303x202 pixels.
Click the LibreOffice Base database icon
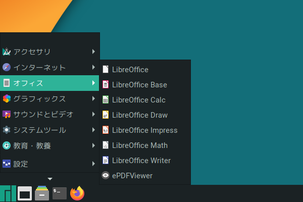(x=106, y=84)
